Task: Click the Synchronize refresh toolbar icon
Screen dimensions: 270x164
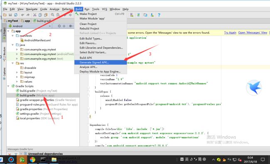Action: tap(16, 15)
